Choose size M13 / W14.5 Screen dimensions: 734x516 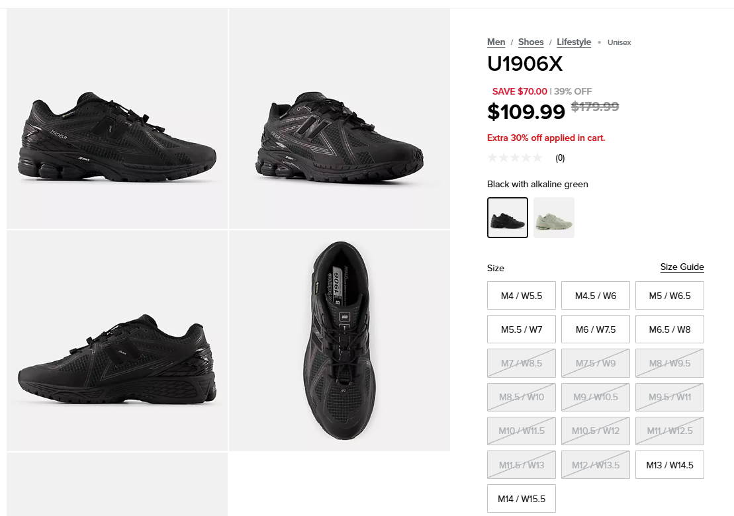point(670,465)
